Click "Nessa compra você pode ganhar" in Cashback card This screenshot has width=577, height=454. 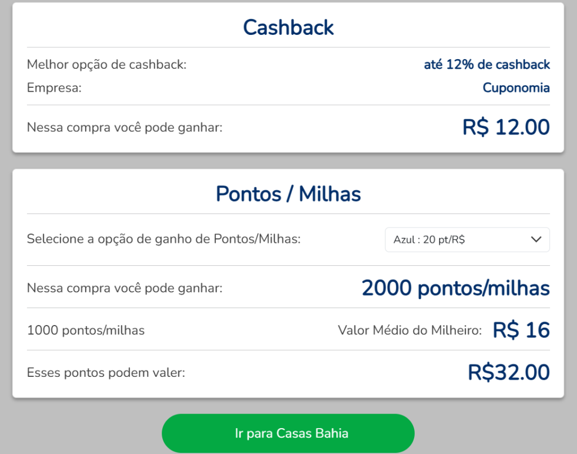(125, 128)
